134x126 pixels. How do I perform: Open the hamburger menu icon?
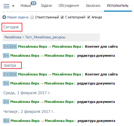6,6
